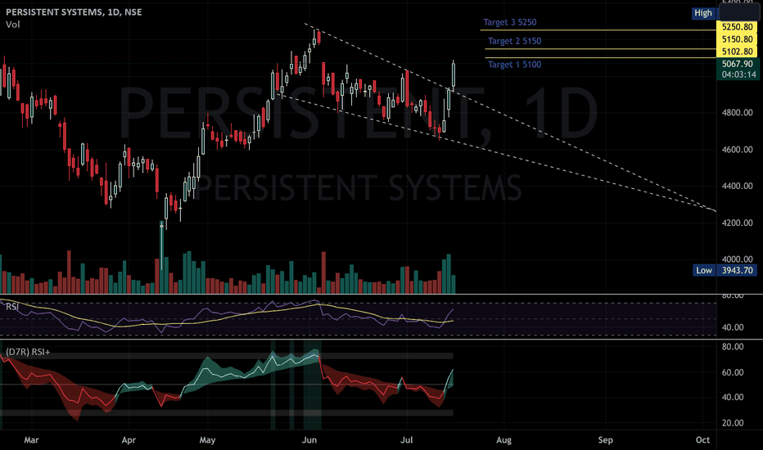Select the Vol indicator label
The width and height of the screenshot is (763, 450).
click(x=12, y=25)
